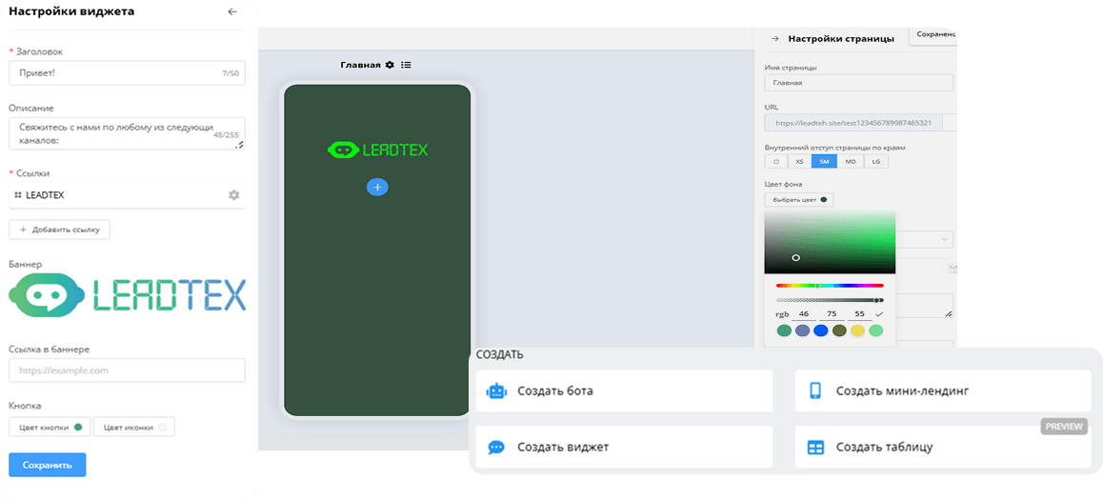Click the Ссылка в баннере input field
Viewport: 1103px width, 500px height.
point(127,370)
